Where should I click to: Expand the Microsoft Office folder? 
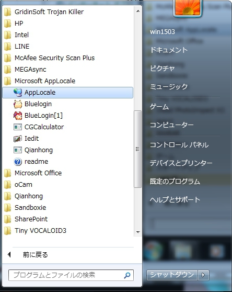pyautogui.click(x=33, y=173)
